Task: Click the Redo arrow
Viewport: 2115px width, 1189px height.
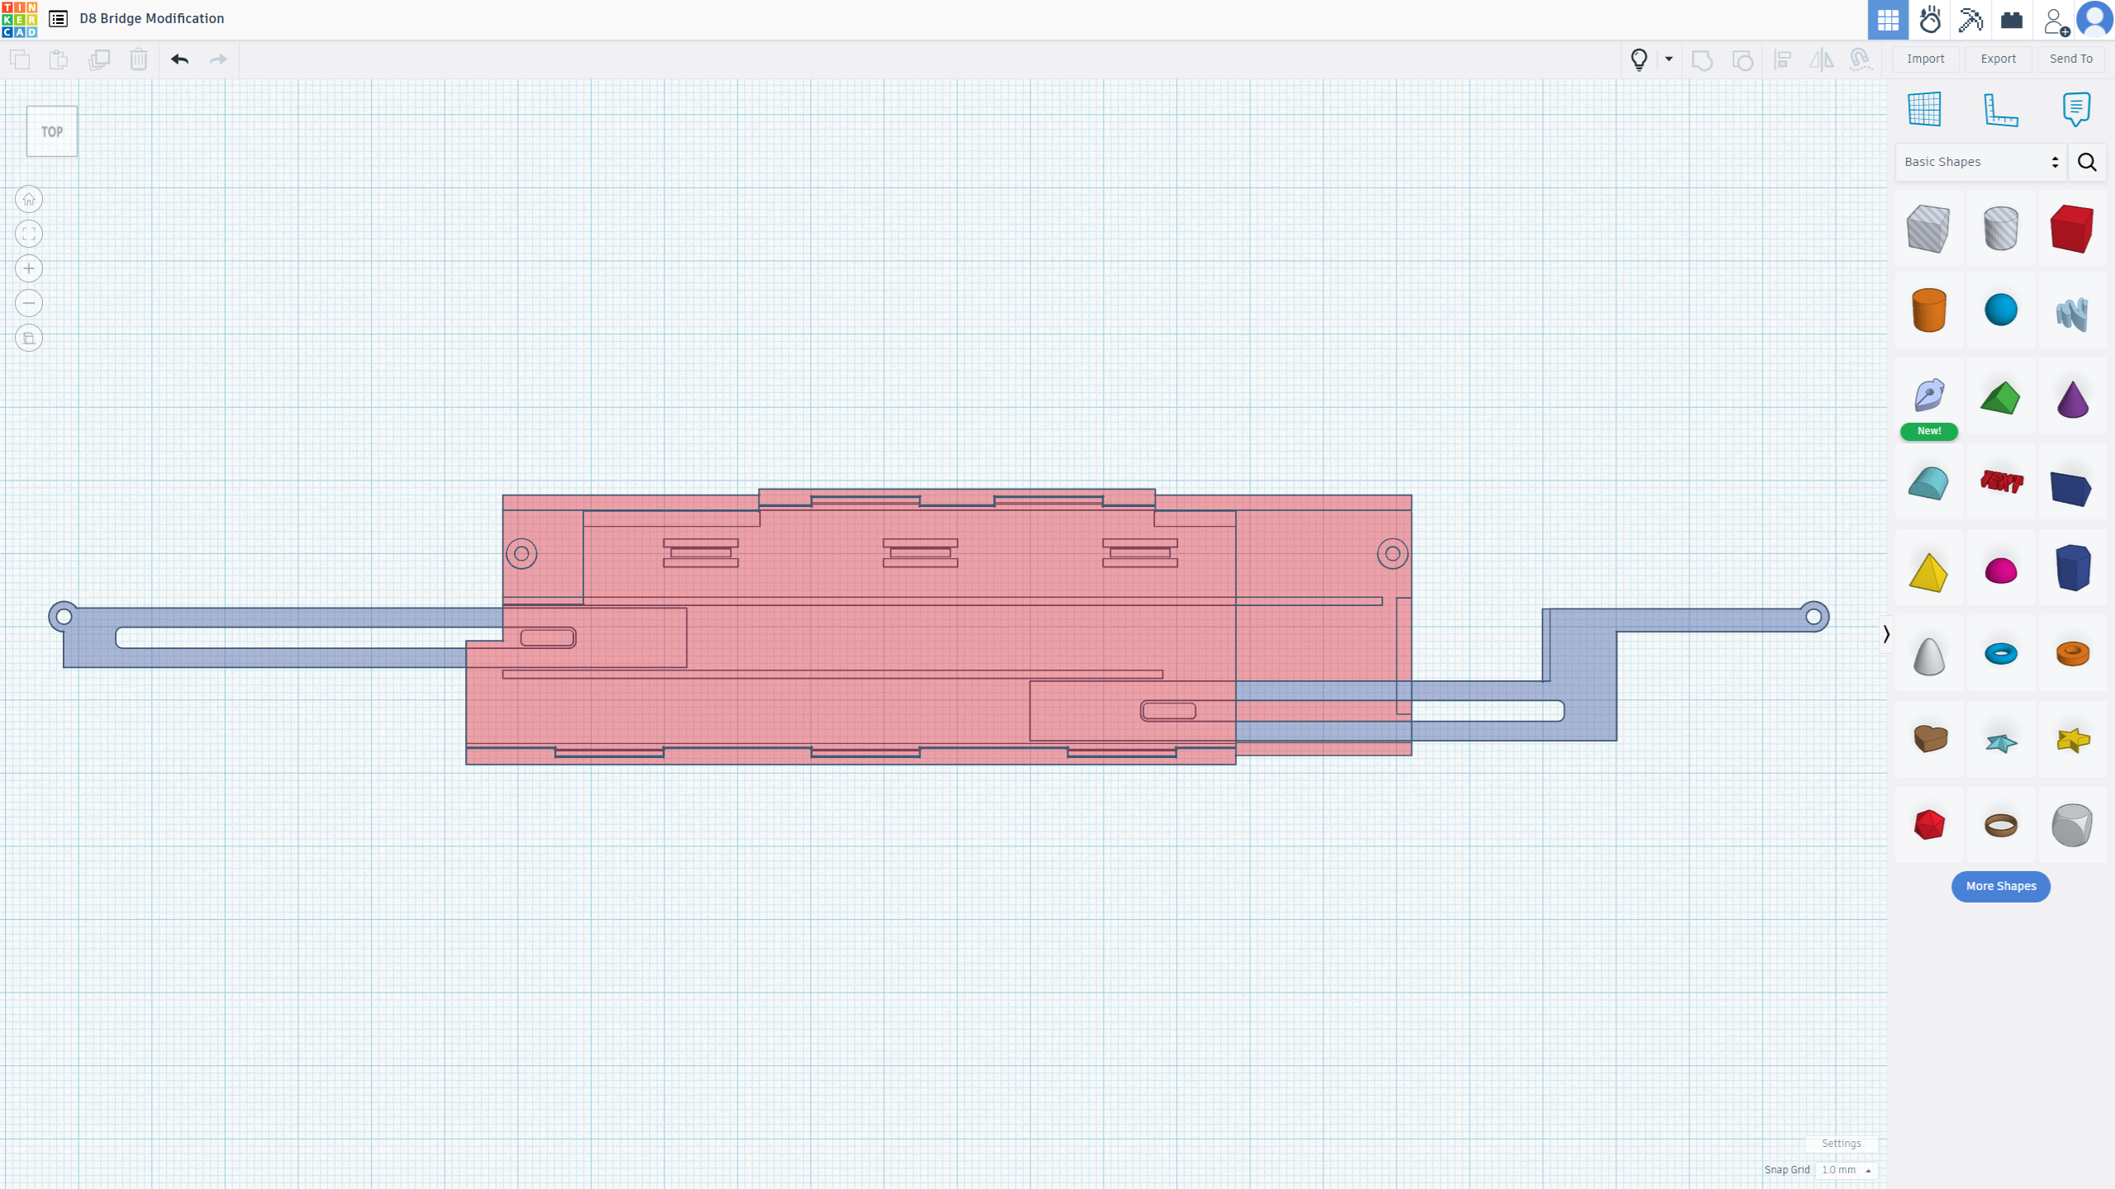Action: (218, 59)
